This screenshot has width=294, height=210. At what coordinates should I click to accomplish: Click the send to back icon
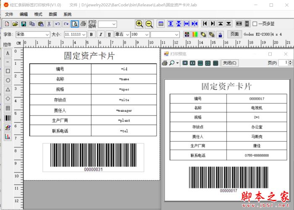click(212, 34)
